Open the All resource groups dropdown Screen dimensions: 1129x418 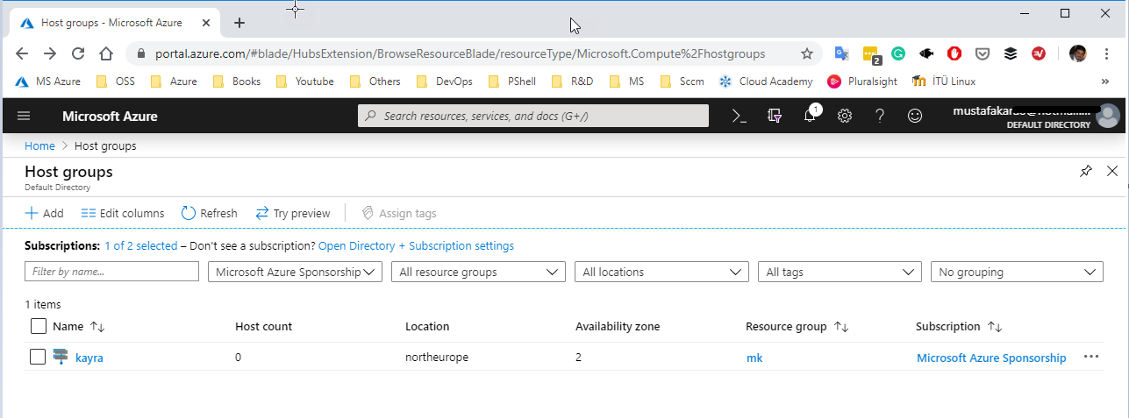point(478,272)
